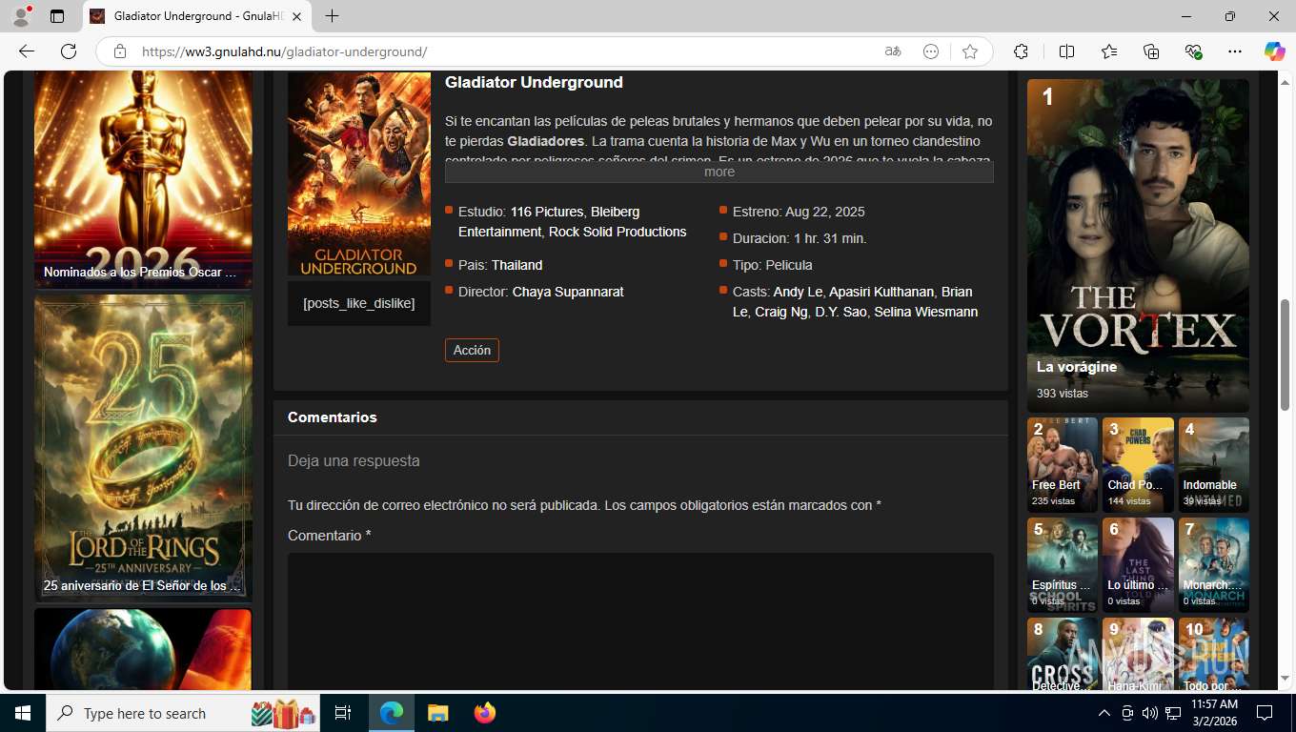
Task: Open File Explorer from taskbar
Action: click(x=437, y=713)
